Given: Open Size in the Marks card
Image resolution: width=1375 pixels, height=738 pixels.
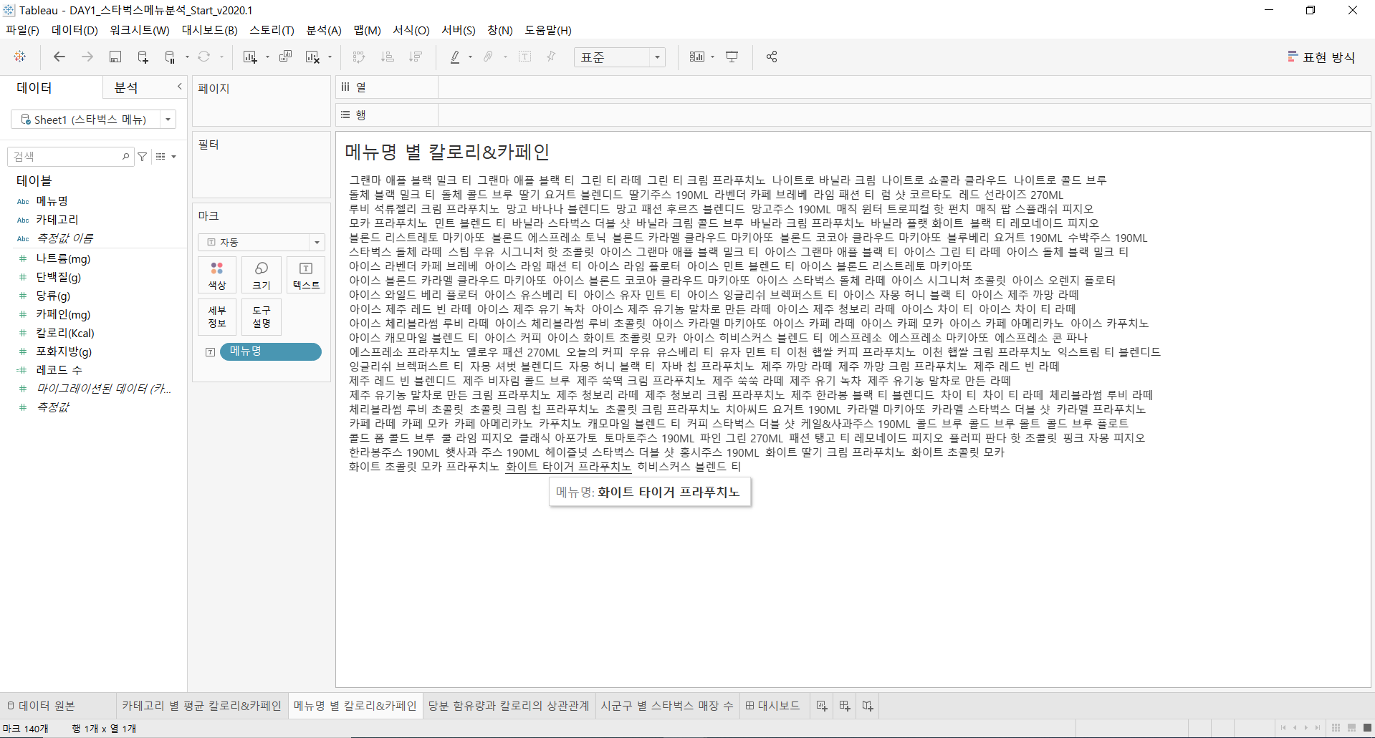Looking at the screenshot, I should 262,276.
